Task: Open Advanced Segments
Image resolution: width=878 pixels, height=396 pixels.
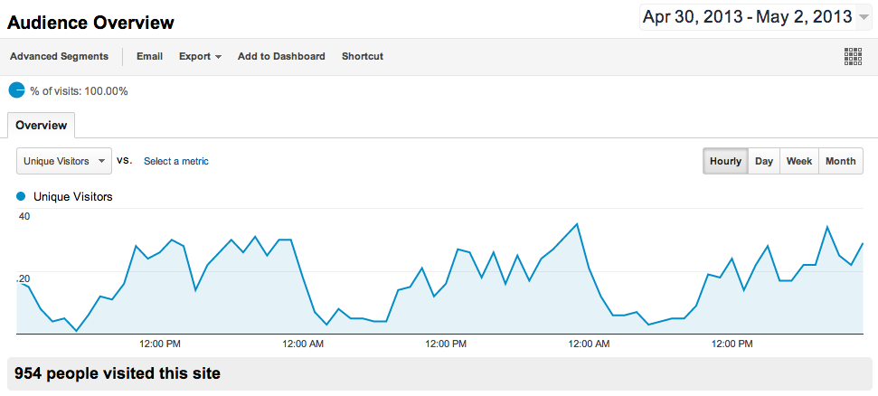Action: [x=60, y=57]
